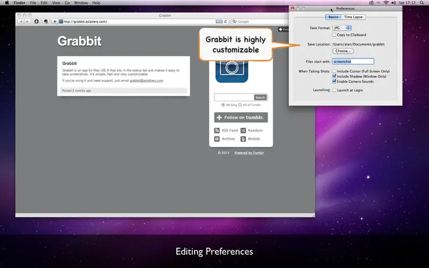This screenshot has width=429, height=268.
Task: Click the resize grip of the Safari window
Action: (313, 215)
